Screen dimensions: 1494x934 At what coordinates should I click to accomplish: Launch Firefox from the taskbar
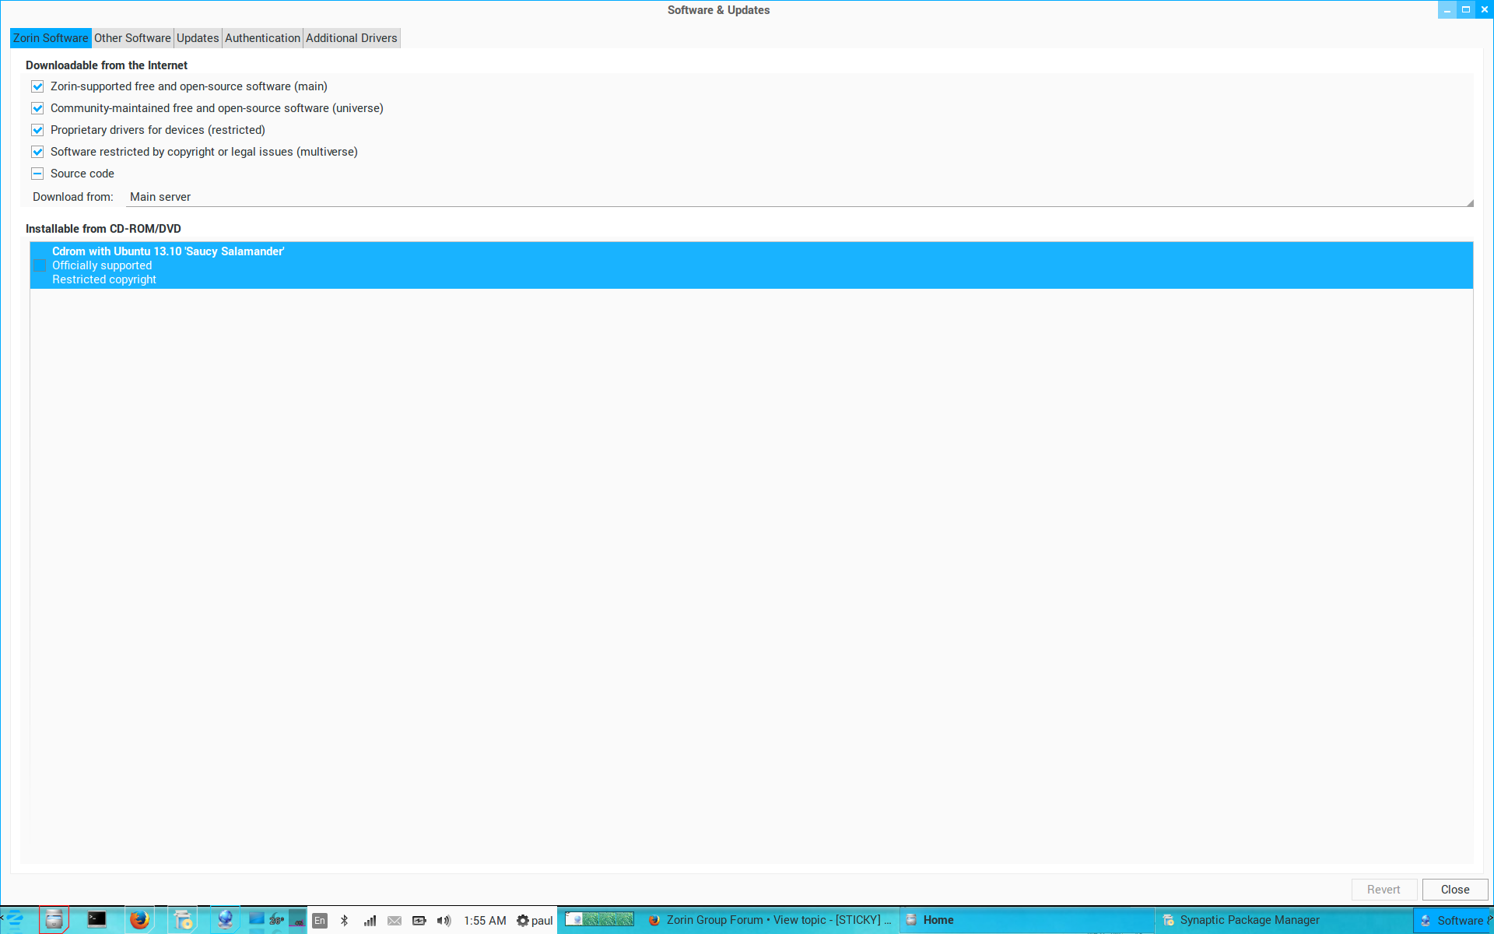[x=139, y=920]
